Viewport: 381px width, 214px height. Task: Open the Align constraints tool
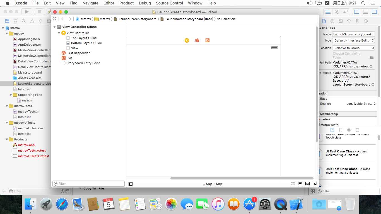(300, 184)
